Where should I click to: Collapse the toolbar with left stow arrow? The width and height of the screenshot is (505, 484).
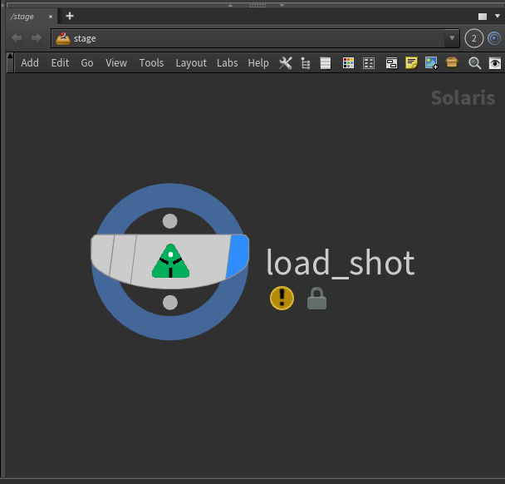(x=10, y=62)
